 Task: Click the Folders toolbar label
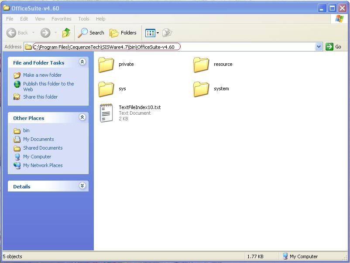(129, 33)
